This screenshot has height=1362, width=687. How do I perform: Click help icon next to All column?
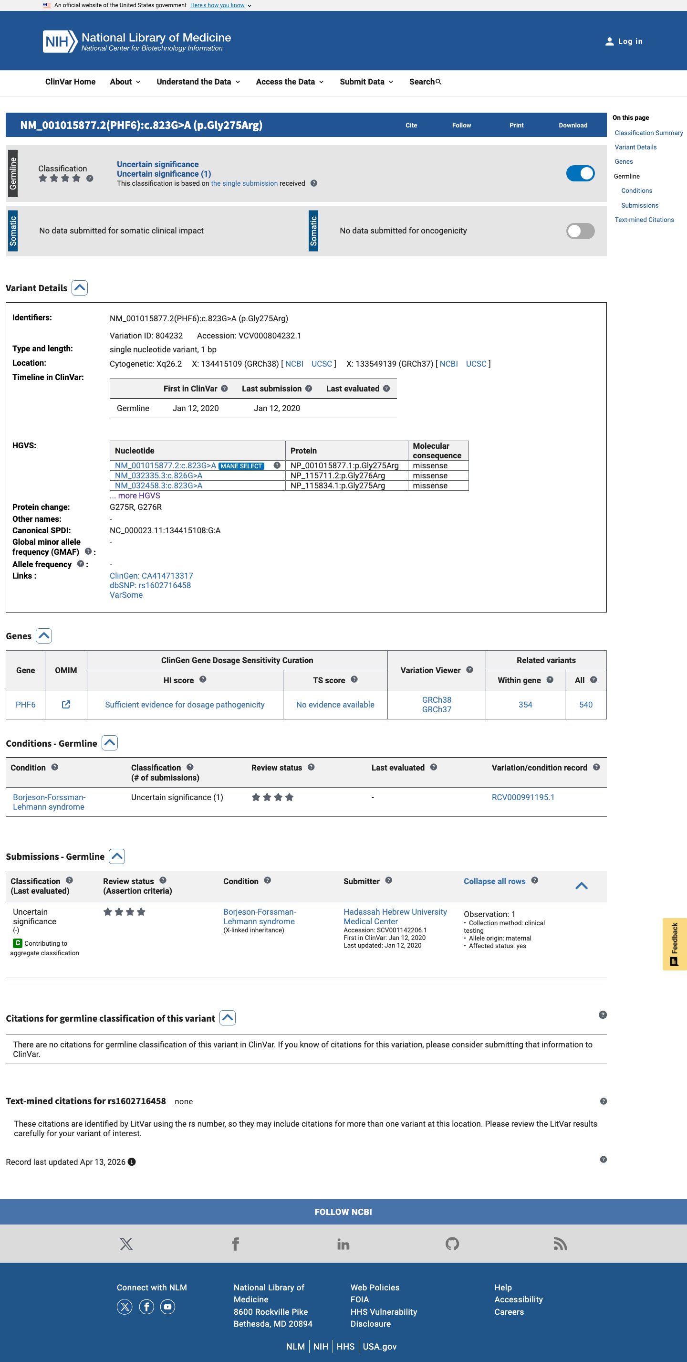[593, 680]
